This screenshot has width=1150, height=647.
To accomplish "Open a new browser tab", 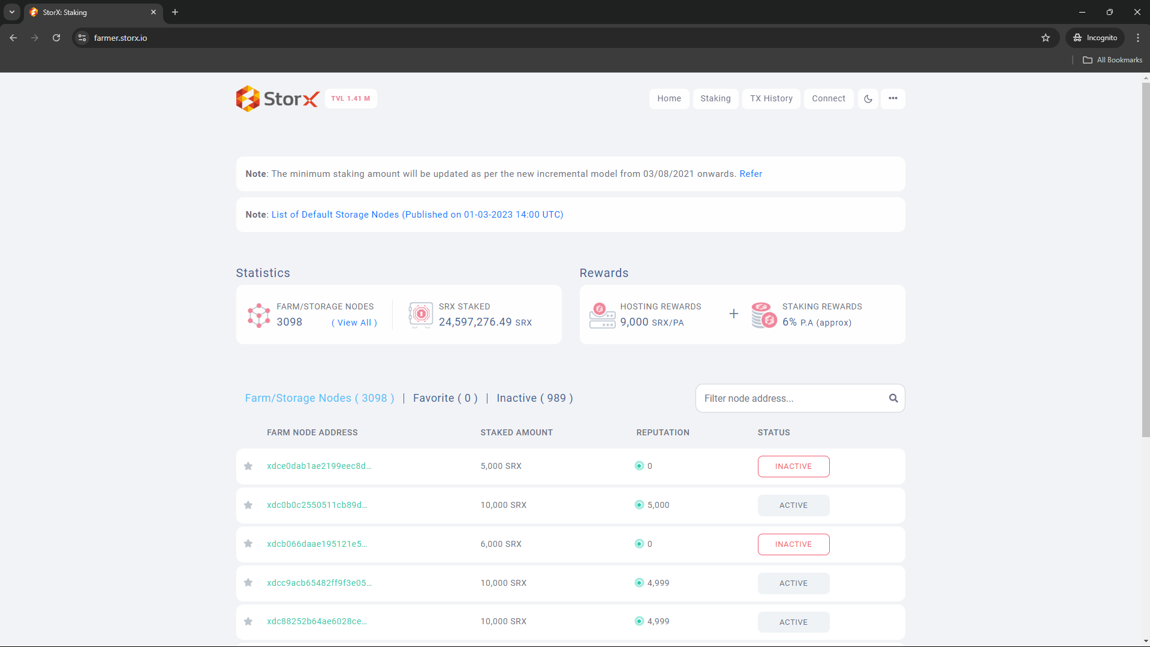I will (175, 12).
